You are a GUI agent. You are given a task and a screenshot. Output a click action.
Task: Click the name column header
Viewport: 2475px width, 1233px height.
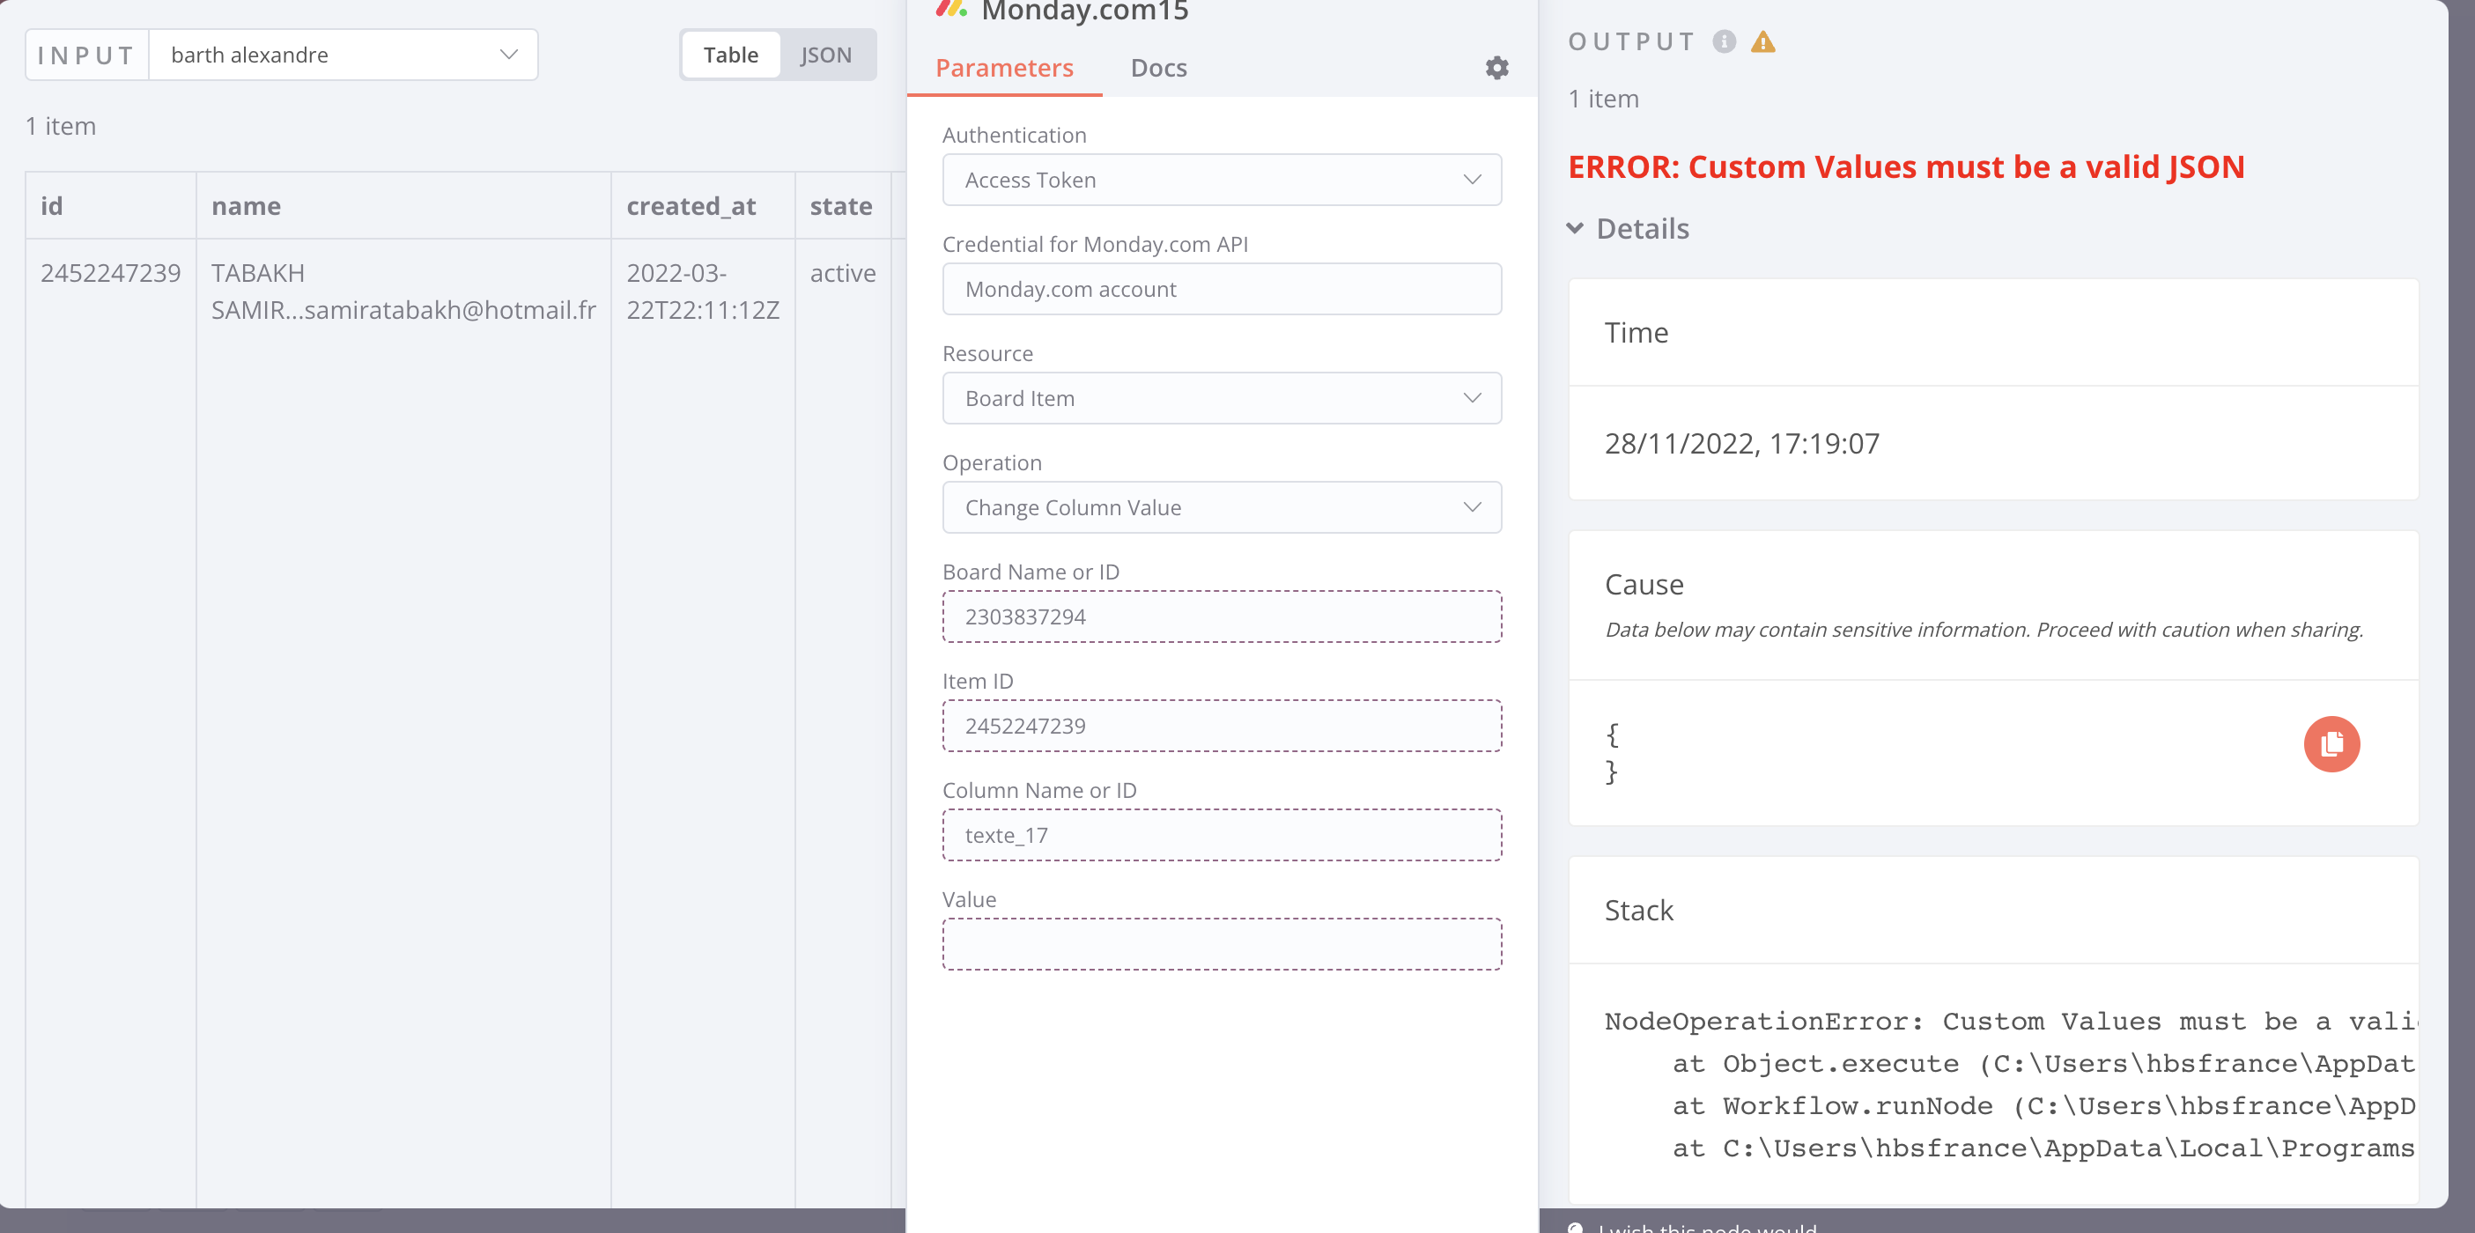pos(246,206)
